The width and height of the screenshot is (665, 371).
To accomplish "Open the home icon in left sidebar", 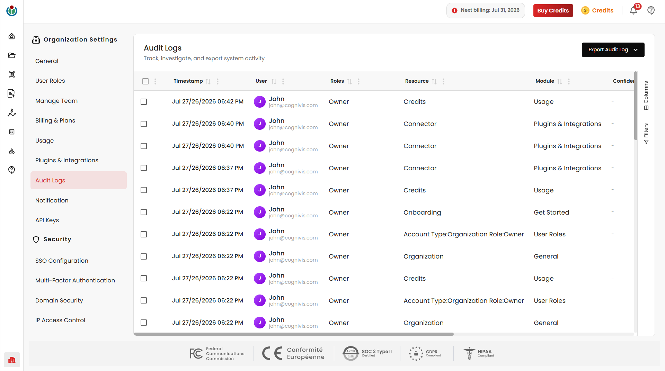I will tap(12, 36).
